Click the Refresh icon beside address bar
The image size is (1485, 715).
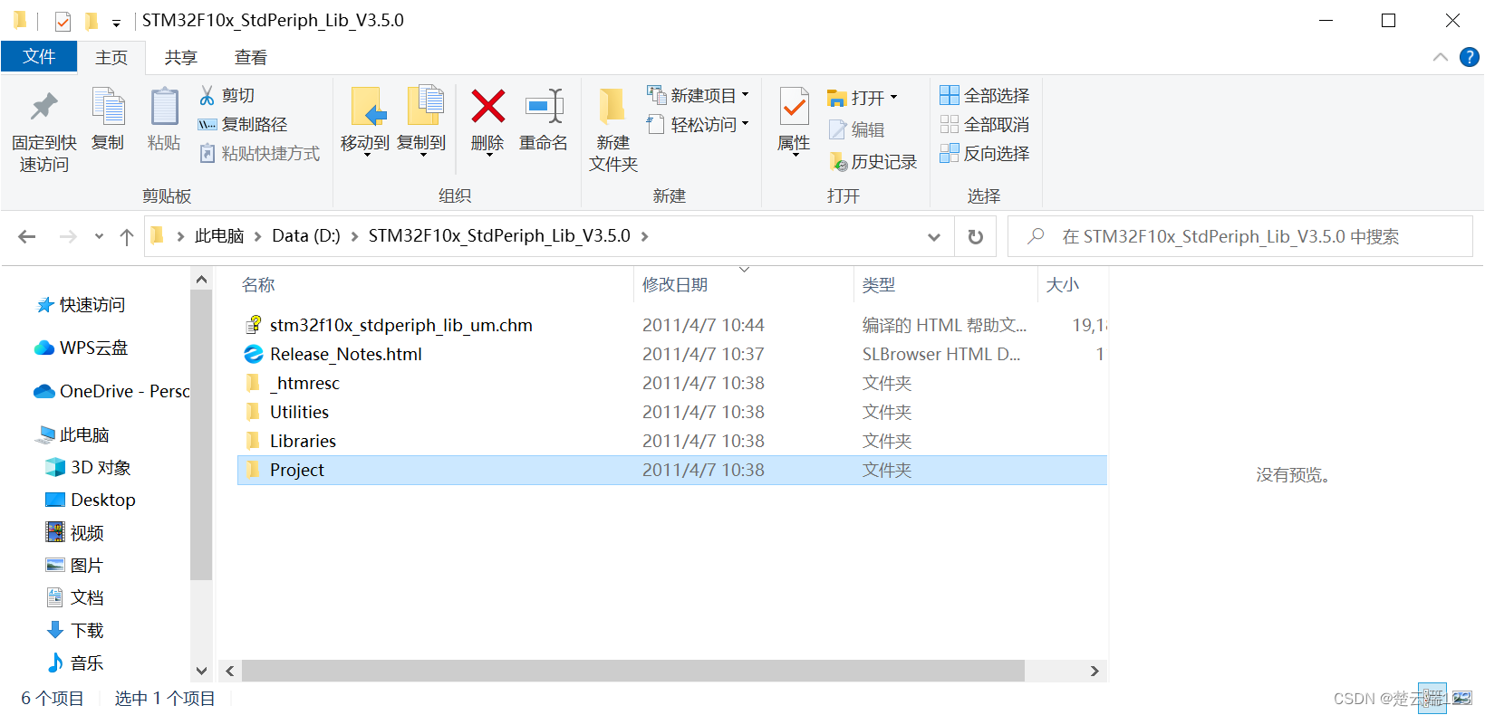coord(976,236)
